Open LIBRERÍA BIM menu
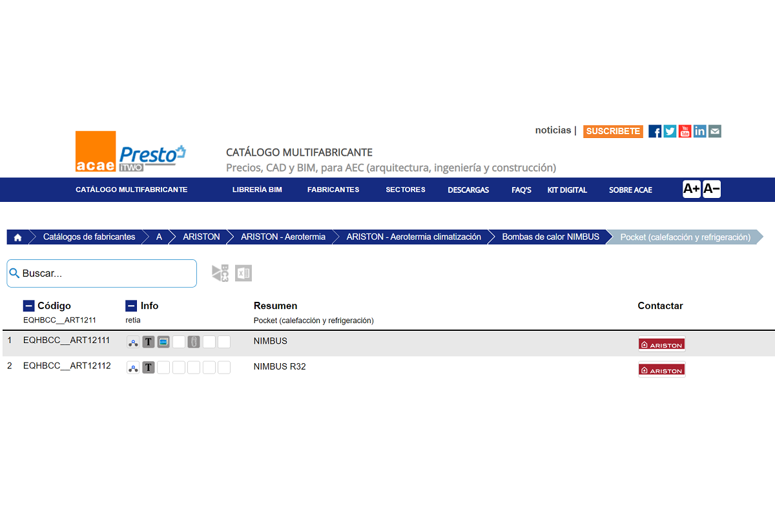Screen dimensions: 775x516 tap(257, 190)
